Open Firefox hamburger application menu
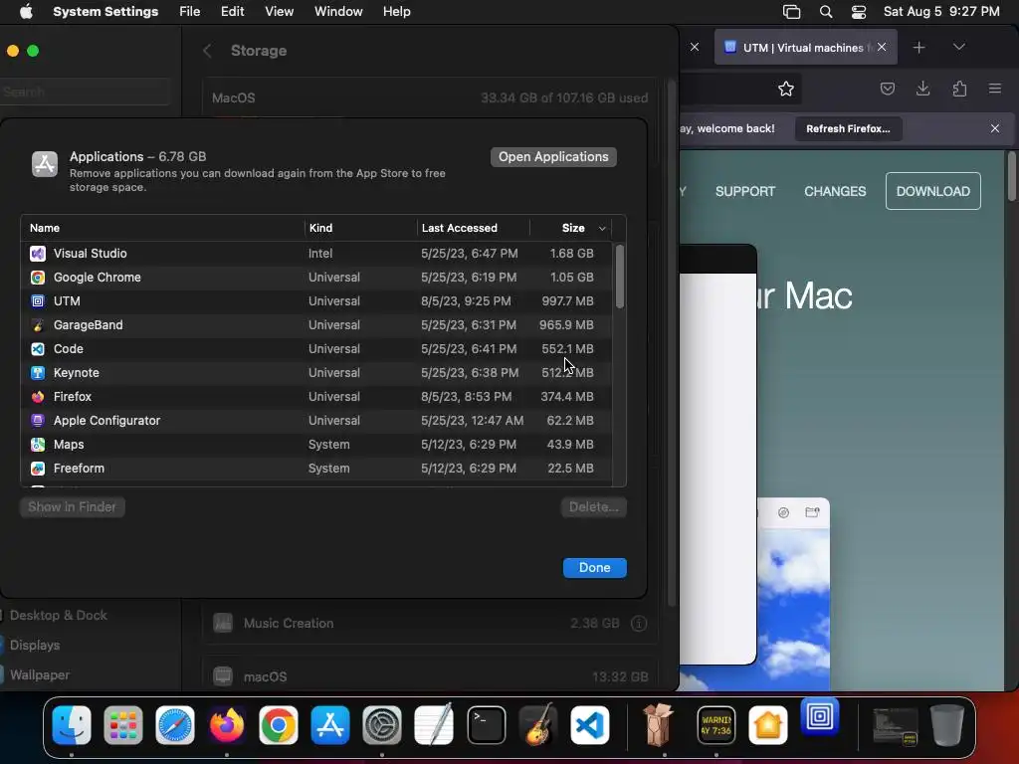The image size is (1019, 764). 995,89
